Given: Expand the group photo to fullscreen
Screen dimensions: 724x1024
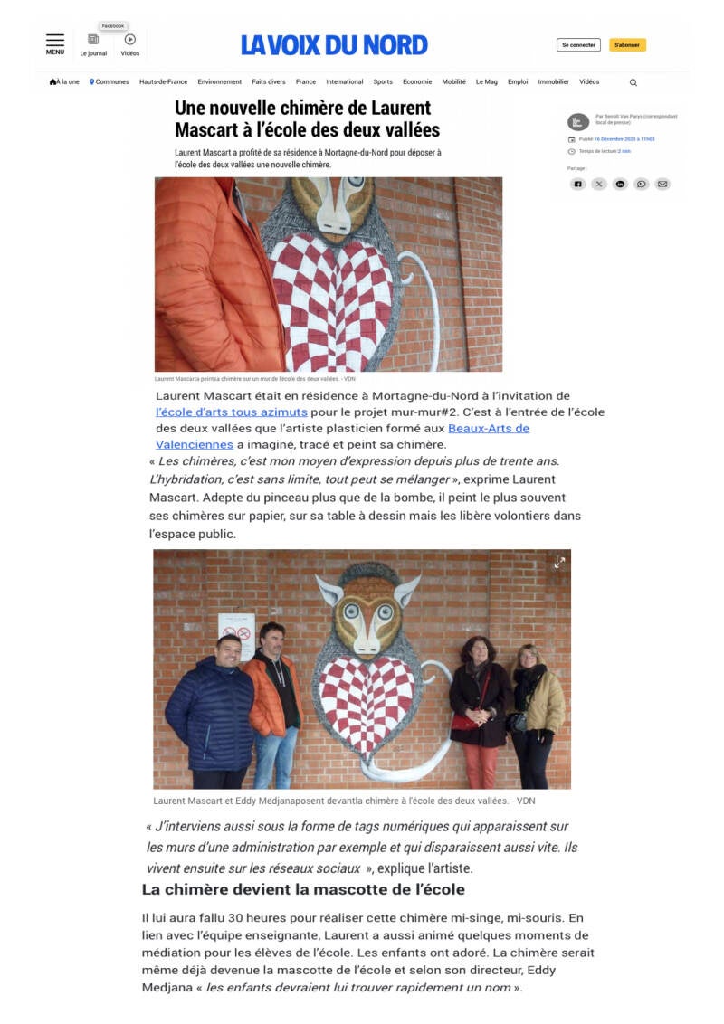Looking at the screenshot, I should (559, 563).
